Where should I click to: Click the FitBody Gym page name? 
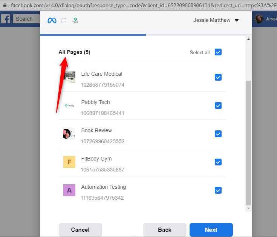96,159
